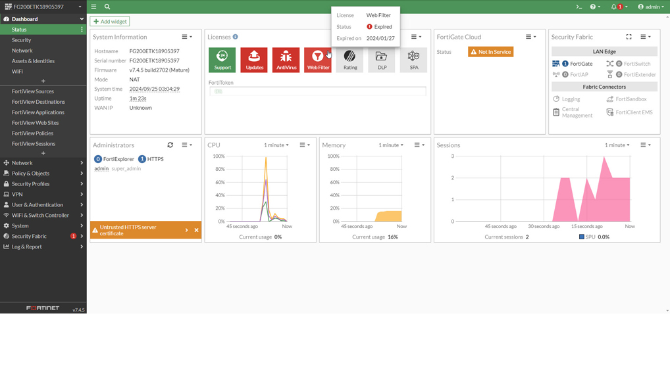Expand the Security Fabric widget fullscreen
Image resolution: width=670 pixels, height=372 pixels.
point(629,37)
